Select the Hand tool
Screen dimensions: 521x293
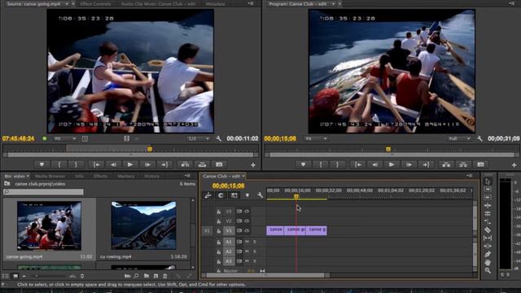tap(488, 262)
